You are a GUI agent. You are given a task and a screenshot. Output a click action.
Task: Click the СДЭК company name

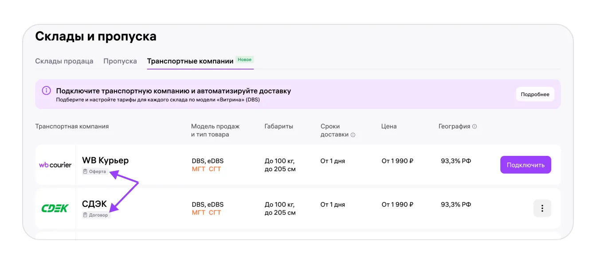[94, 204]
